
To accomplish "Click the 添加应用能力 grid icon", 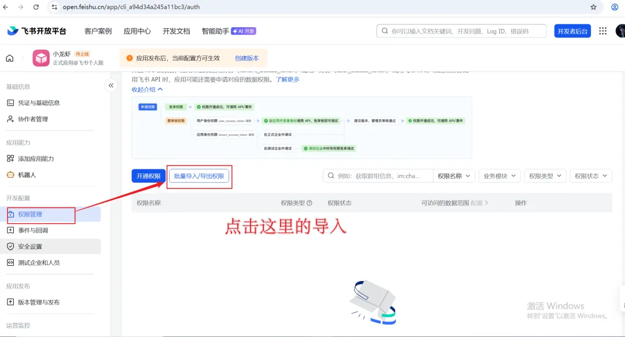I will pos(10,158).
